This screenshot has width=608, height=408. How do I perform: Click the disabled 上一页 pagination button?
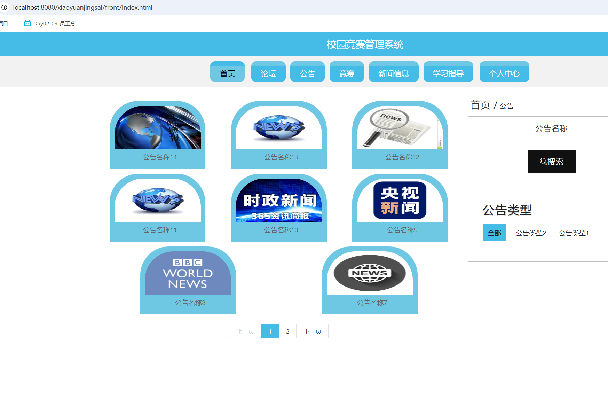point(245,331)
